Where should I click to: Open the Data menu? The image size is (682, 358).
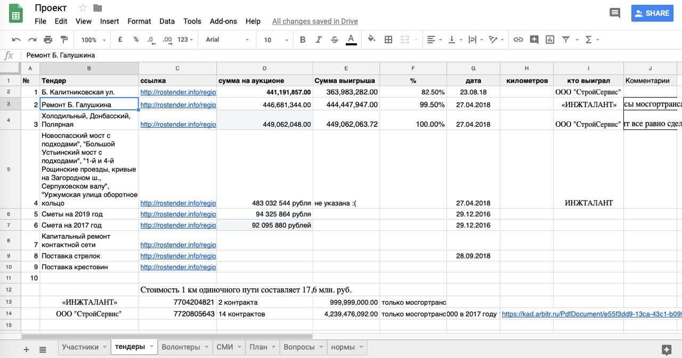[x=167, y=21]
